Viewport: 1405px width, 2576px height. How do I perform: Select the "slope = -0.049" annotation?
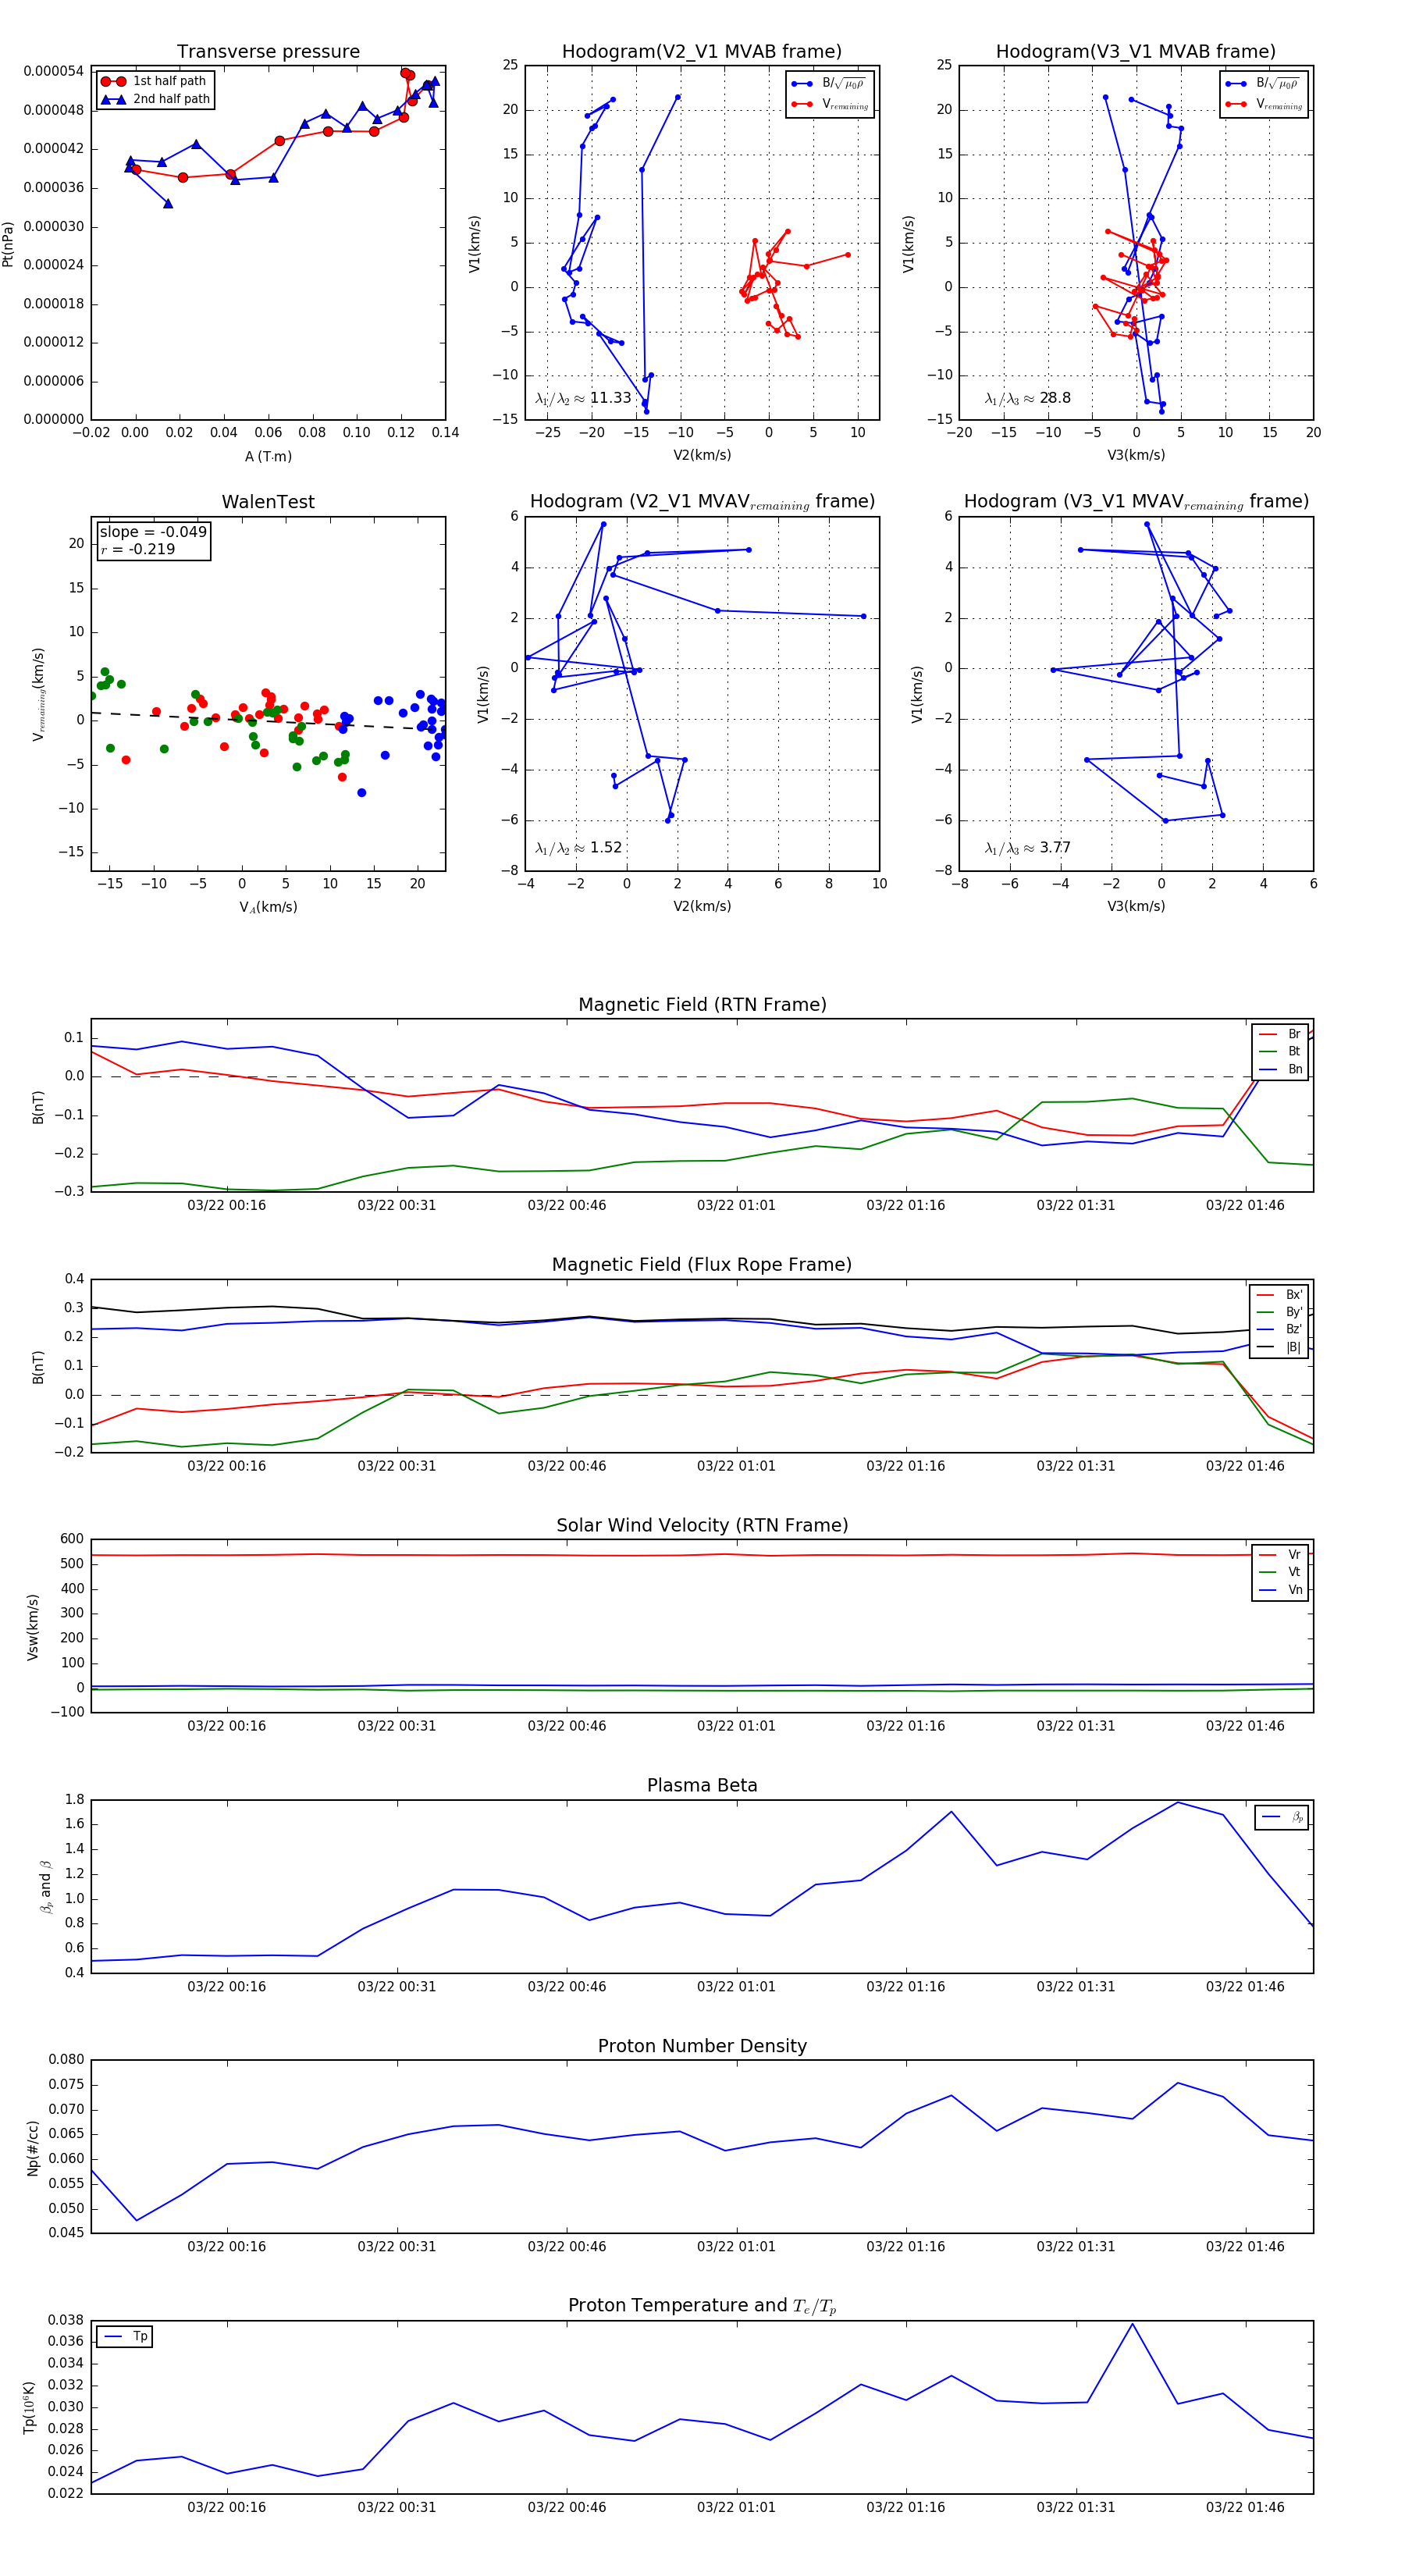coord(153,532)
